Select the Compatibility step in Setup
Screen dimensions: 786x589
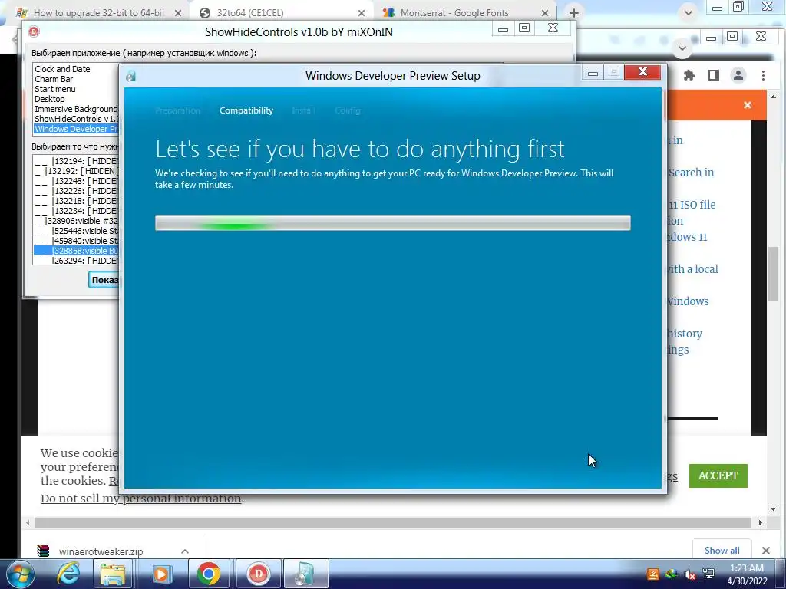coord(246,110)
